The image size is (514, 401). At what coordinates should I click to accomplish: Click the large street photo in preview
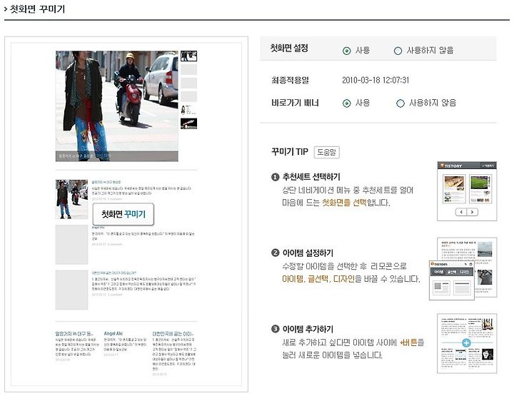116,106
